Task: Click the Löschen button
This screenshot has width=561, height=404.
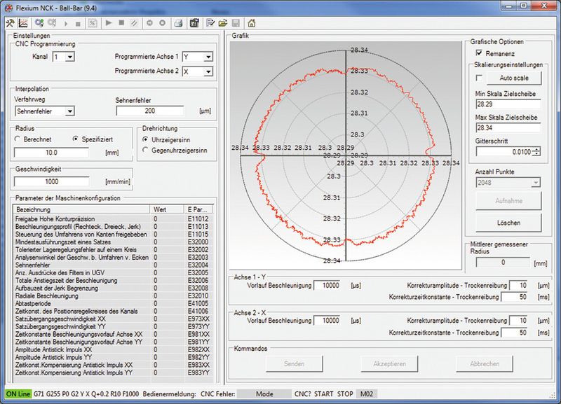Action: [508, 223]
